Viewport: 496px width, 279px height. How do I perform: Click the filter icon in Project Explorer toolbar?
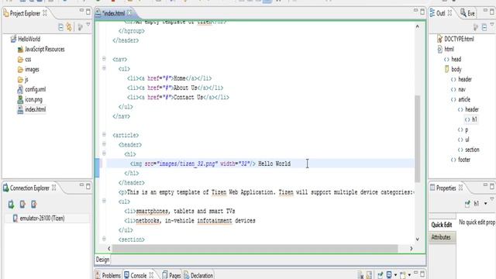pos(80,27)
